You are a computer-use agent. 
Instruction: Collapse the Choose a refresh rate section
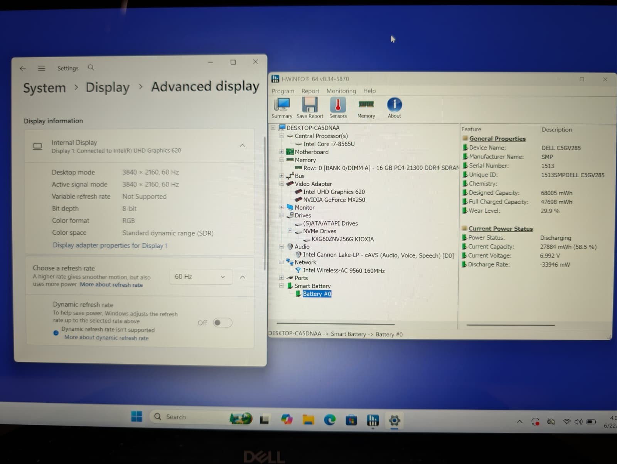coord(243,277)
